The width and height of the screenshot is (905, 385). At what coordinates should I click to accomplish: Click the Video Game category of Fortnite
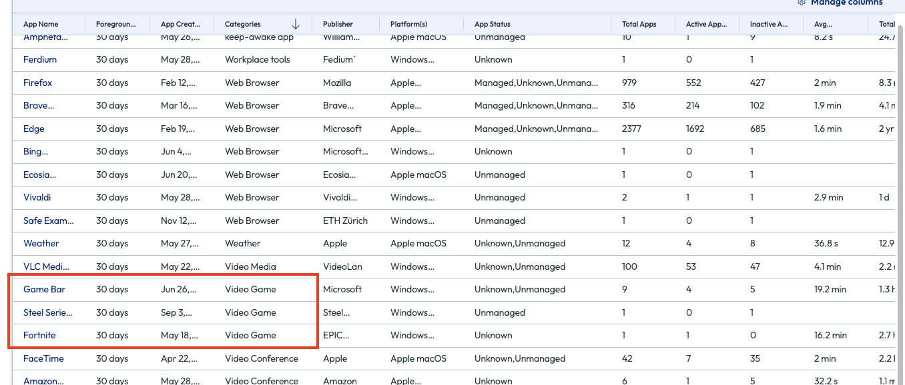click(250, 336)
